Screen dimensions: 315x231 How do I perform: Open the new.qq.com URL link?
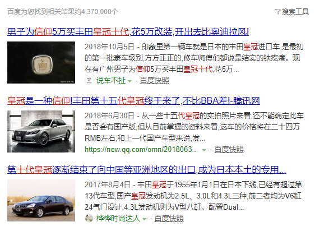(141, 149)
